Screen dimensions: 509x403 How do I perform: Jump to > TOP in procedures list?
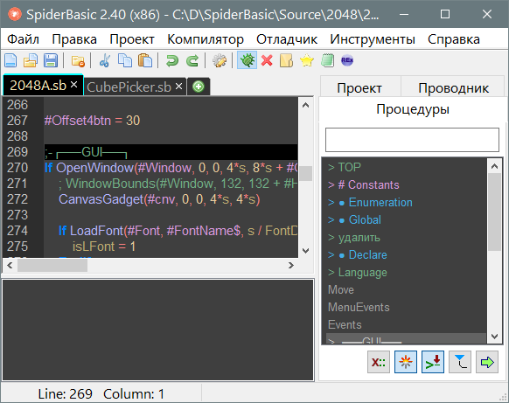[345, 167]
